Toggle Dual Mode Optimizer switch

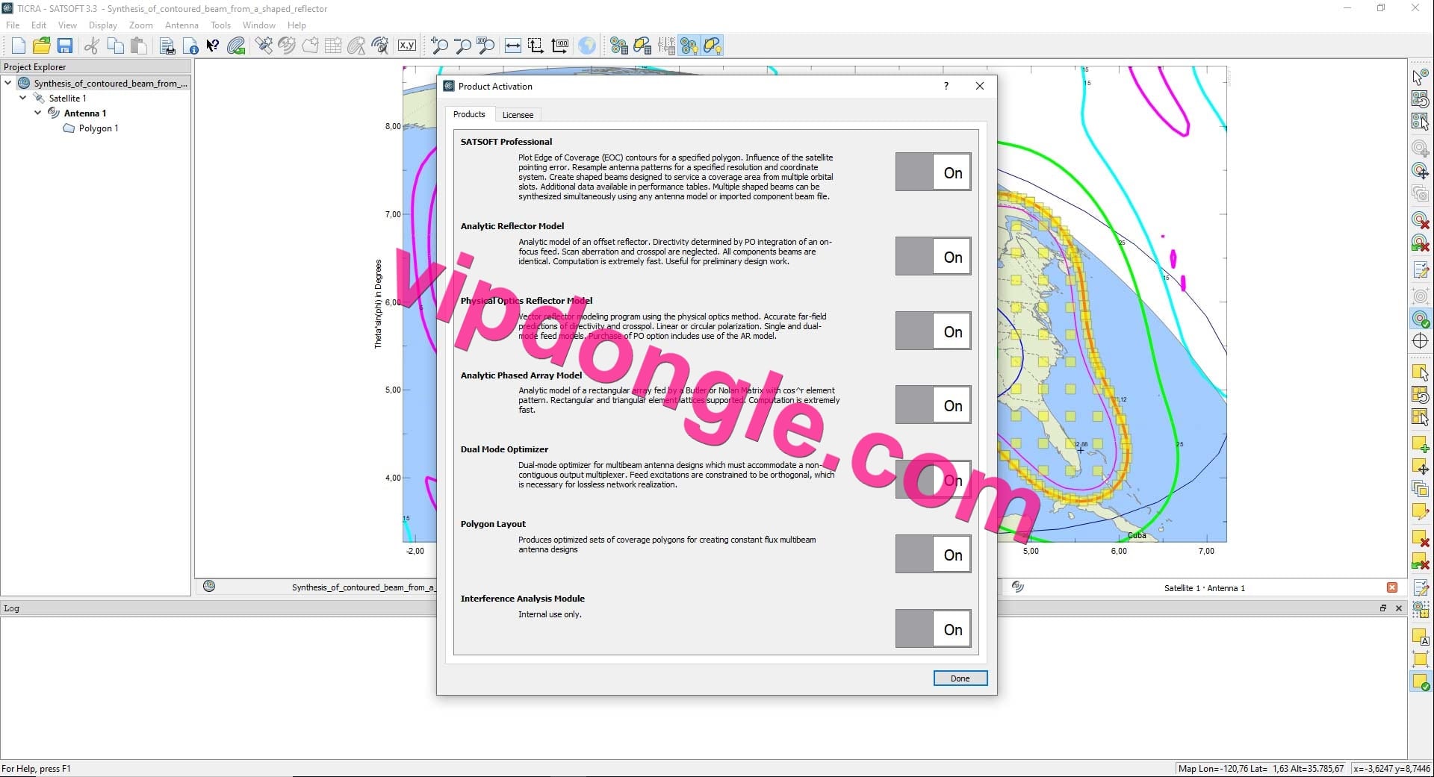point(933,480)
